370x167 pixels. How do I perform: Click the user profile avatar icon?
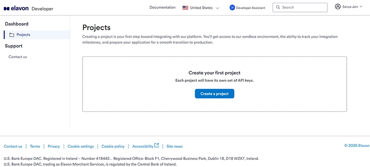click(x=338, y=7)
